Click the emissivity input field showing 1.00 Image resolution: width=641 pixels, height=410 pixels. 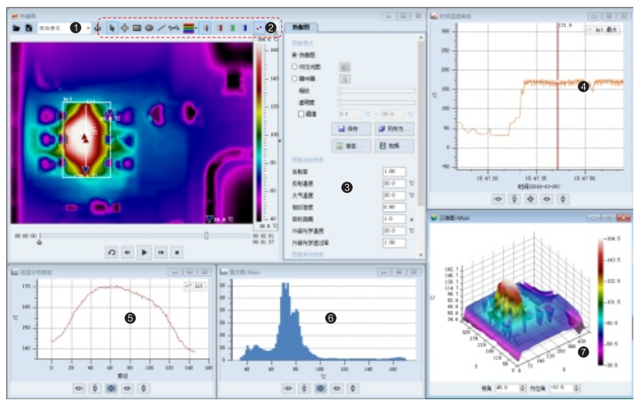393,172
